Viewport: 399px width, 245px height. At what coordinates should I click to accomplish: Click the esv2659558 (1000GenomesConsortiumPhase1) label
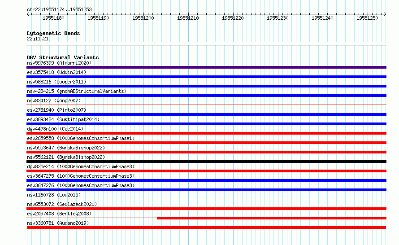pos(81,138)
